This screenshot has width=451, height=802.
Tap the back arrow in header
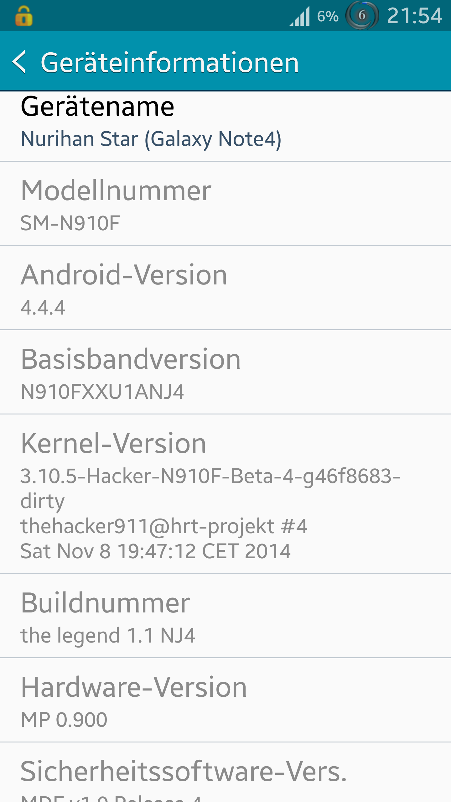pyautogui.click(x=19, y=62)
